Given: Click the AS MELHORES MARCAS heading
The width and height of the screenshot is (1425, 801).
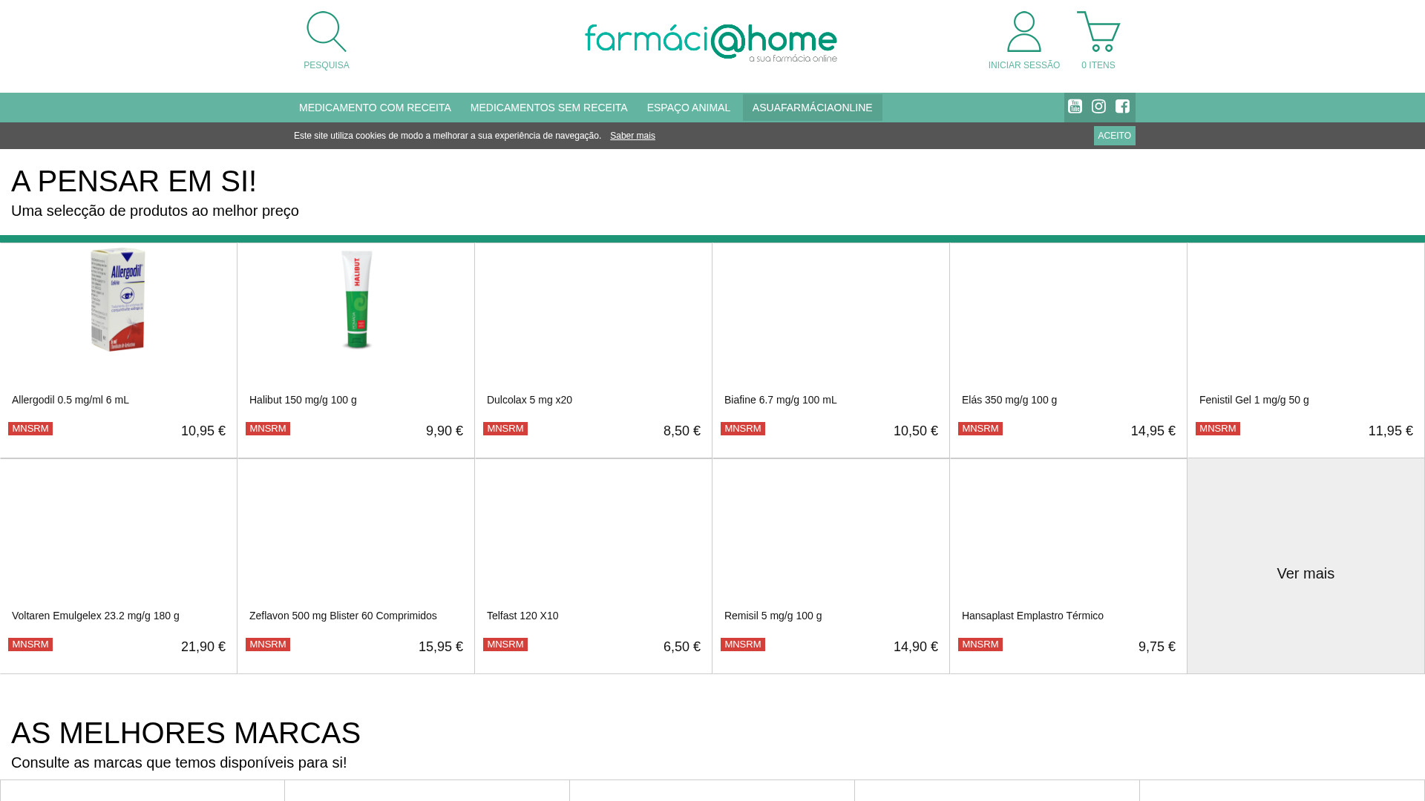Looking at the screenshot, I should click(186, 733).
